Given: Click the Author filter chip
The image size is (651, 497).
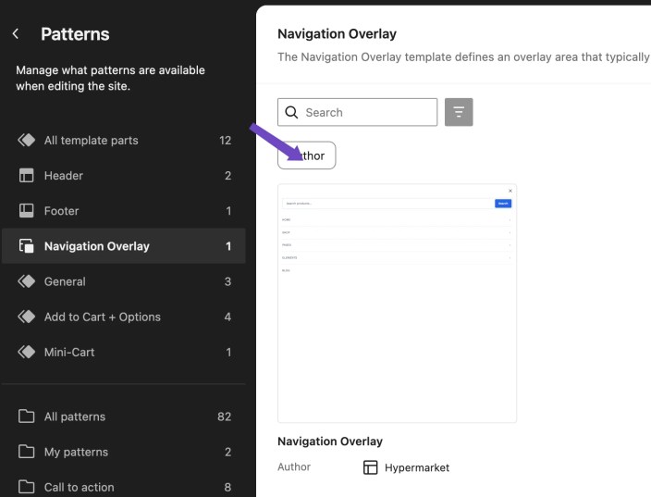Looking at the screenshot, I should tap(306, 155).
